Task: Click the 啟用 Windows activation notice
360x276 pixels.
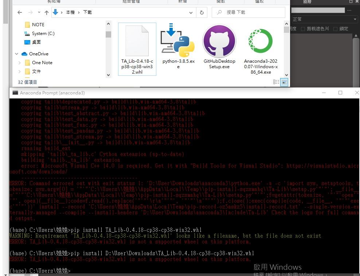Action: (277, 267)
